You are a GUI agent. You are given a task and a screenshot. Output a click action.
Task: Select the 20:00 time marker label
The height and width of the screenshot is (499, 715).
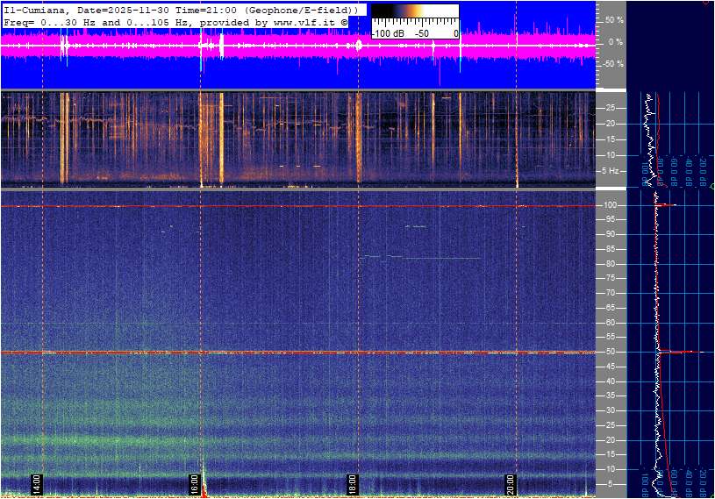coord(511,483)
